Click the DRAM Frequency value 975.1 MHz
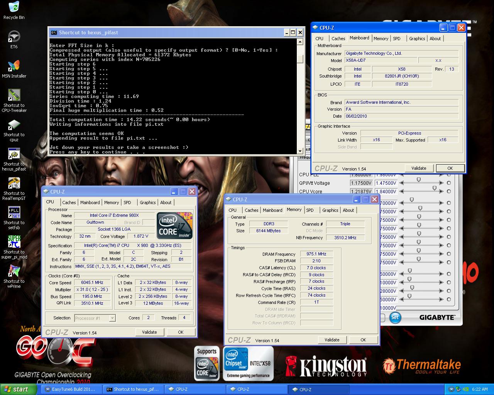494x395 pixels. (x=316, y=254)
